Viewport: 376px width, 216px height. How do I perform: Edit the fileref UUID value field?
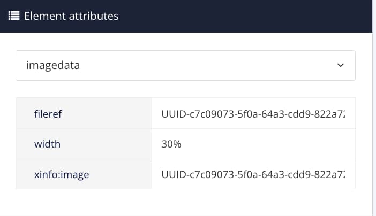coord(253,113)
